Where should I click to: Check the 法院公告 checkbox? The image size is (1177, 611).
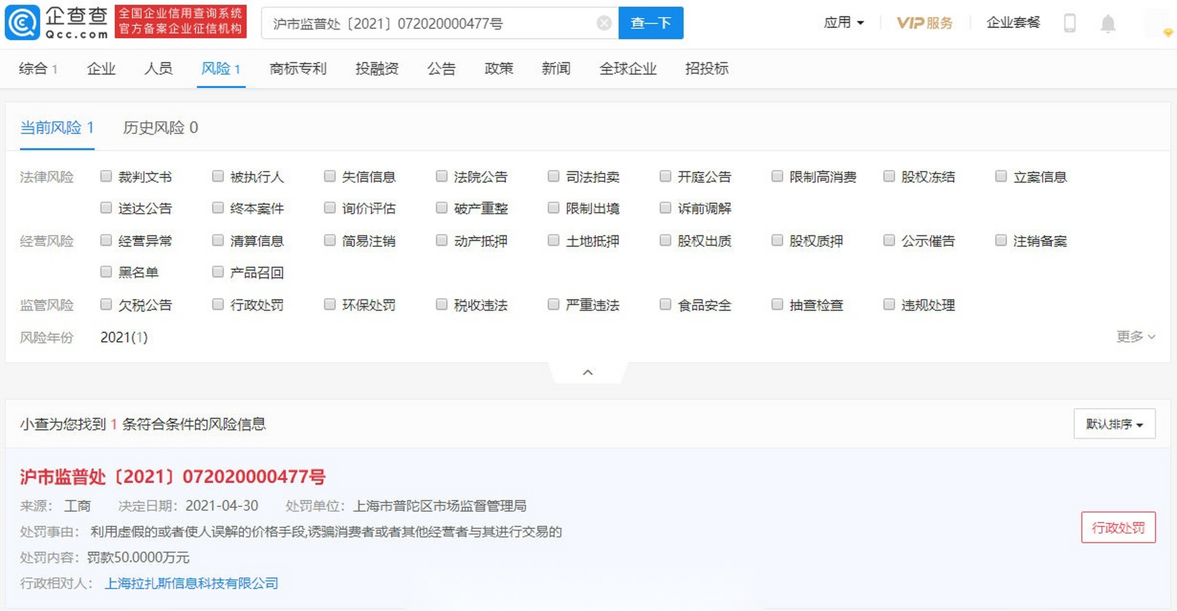pos(441,176)
